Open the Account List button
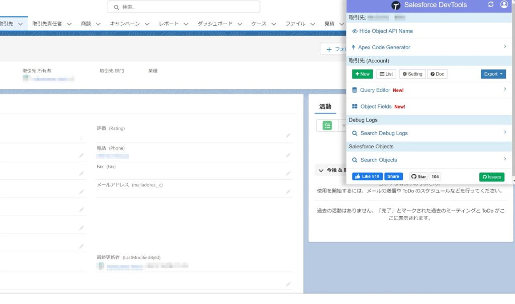The width and height of the screenshot is (515, 304). pyautogui.click(x=386, y=74)
